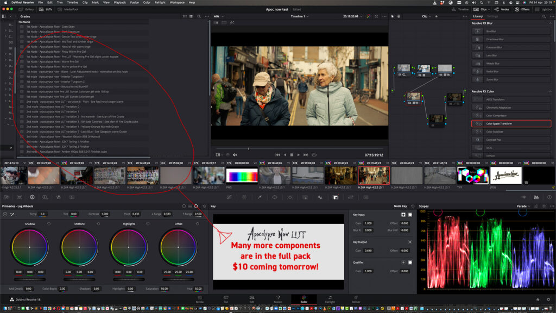Search the Grades LUT list
The width and height of the screenshot is (556, 313).
[199, 16]
